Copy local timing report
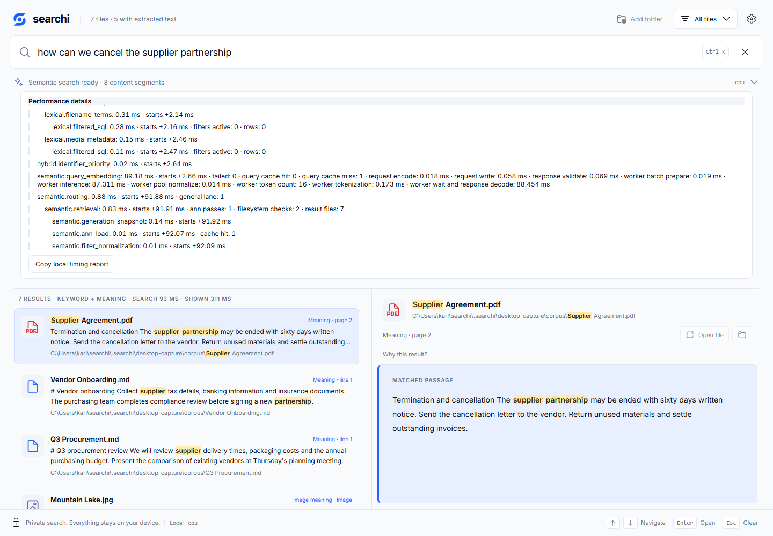 click(x=72, y=264)
